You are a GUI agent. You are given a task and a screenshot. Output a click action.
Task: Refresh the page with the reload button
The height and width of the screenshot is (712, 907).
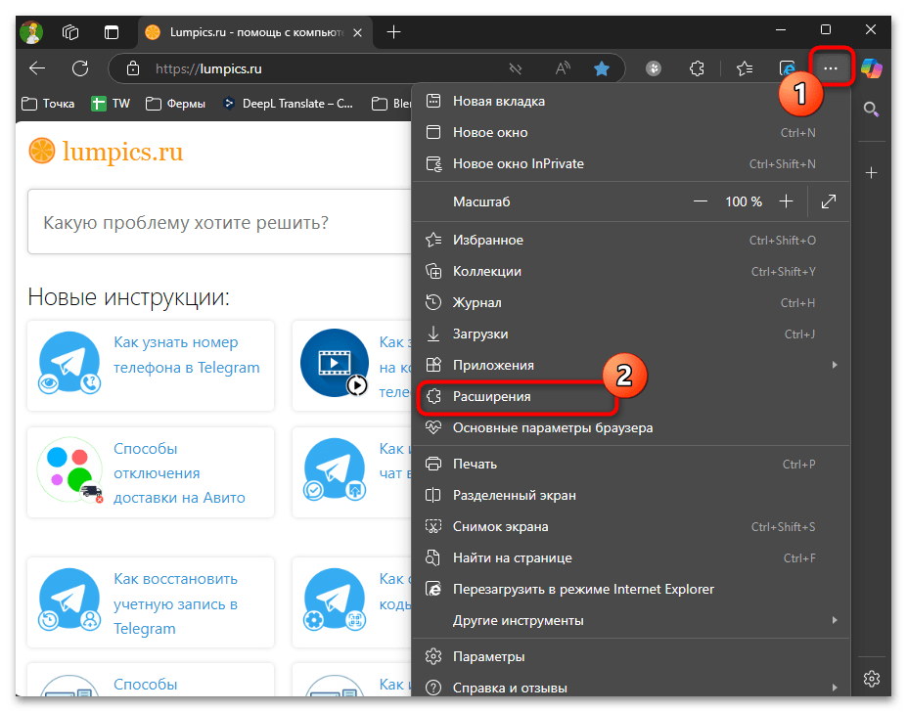(x=80, y=68)
